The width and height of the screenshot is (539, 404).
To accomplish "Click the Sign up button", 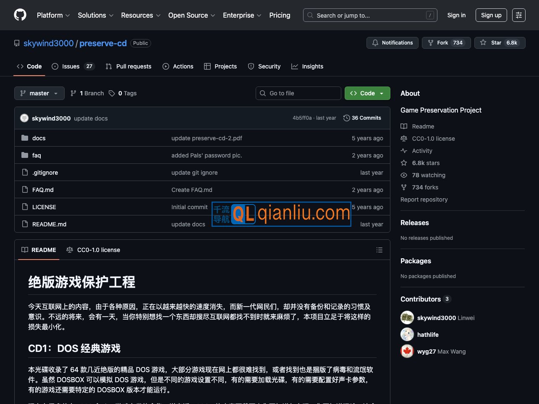I will click(491, 15).
